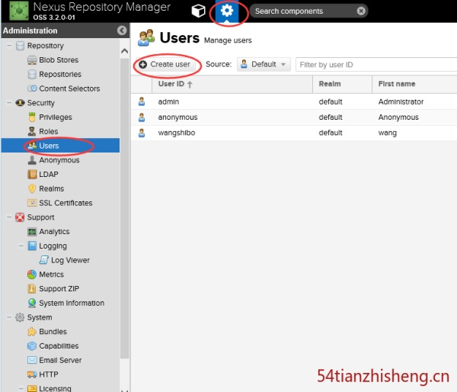The width and height of the screenshot is (457, 392).
Task: Open Realms settings
Action: click(x=51, y=188)
